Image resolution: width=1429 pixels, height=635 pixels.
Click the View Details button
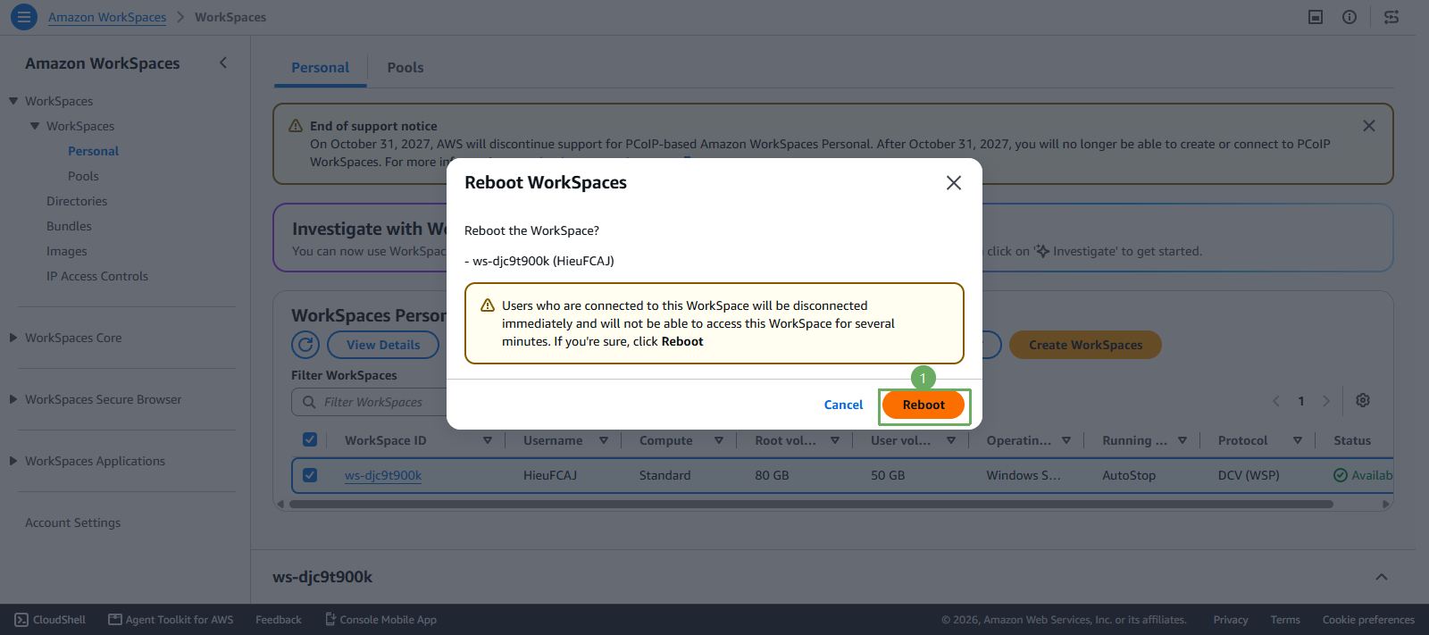(x=383, y=345)
